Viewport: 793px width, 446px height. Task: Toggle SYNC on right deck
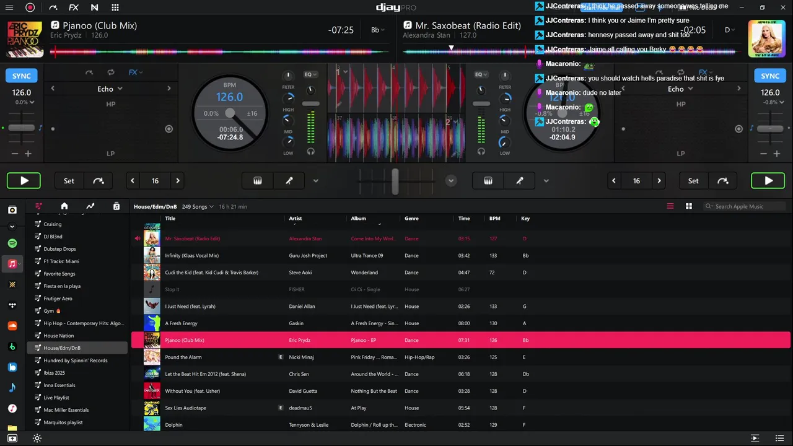[x=770, y=76]
